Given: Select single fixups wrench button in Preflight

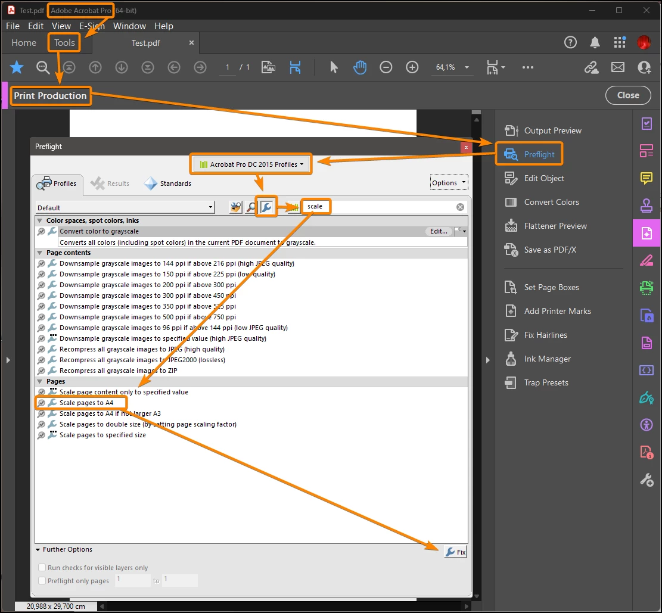Looking at the screenshot, I should coord(266,207).
